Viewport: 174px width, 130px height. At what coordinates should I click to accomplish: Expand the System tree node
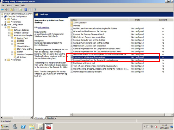12,52
